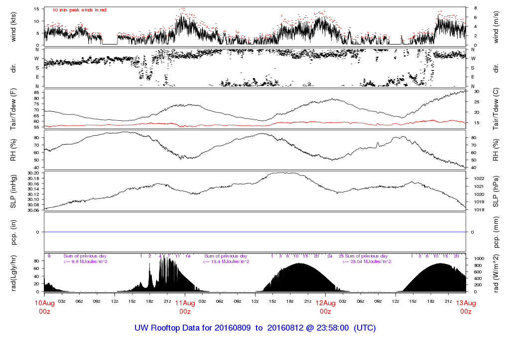Click the "Tair/Tdew (C)" axis label
Viewport: 510px width, 348px height.
[496, 109]
